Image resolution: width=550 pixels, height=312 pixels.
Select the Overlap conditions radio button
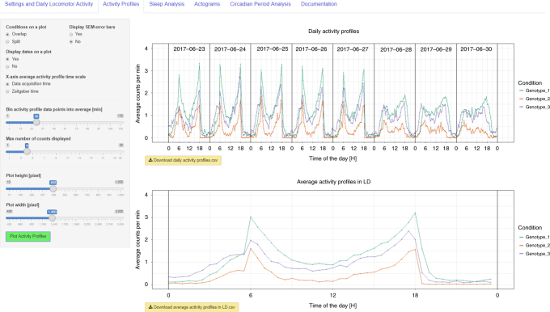point(7,35)
